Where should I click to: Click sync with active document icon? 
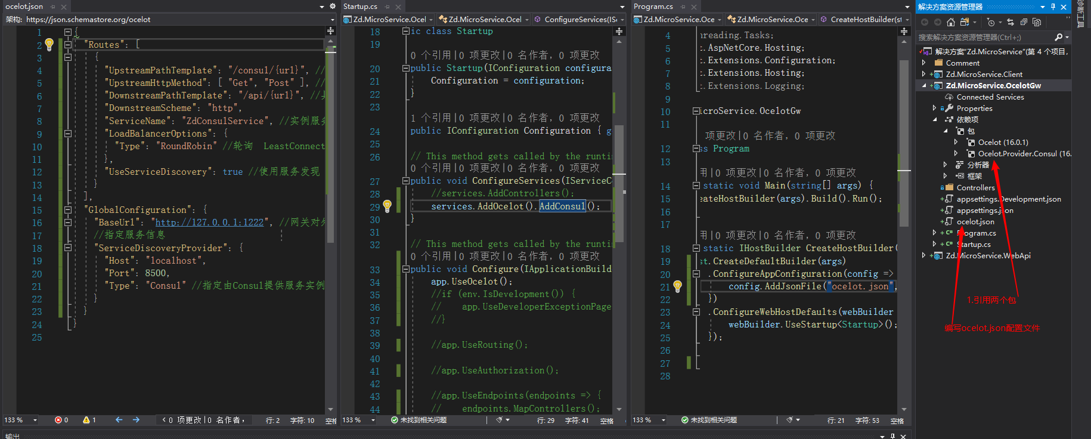[x=1011, y=22]
